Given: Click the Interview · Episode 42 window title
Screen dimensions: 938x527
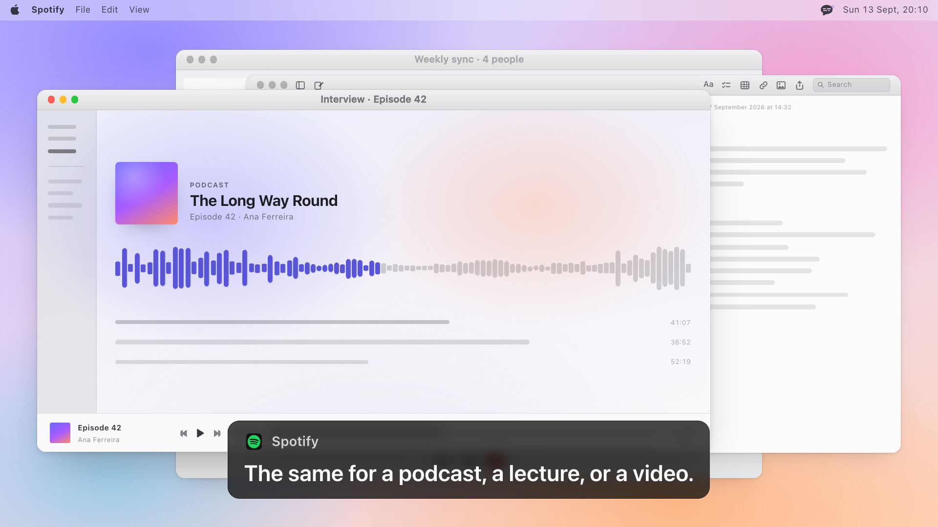Looking at the screenshot, I should click(x=374, y=100).
